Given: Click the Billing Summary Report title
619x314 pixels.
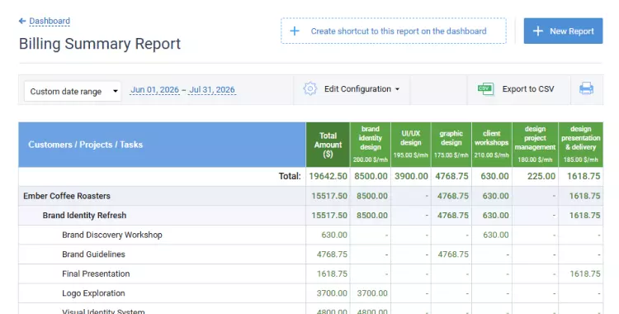Looking at the screenshot, I should coord(100,44).
